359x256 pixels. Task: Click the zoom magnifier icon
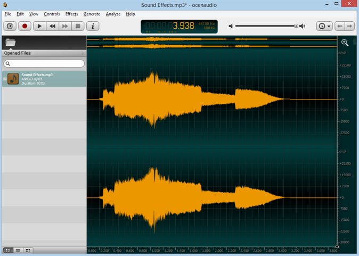pos(345,43)
